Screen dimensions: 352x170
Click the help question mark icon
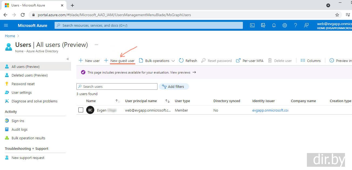(296, 25)
